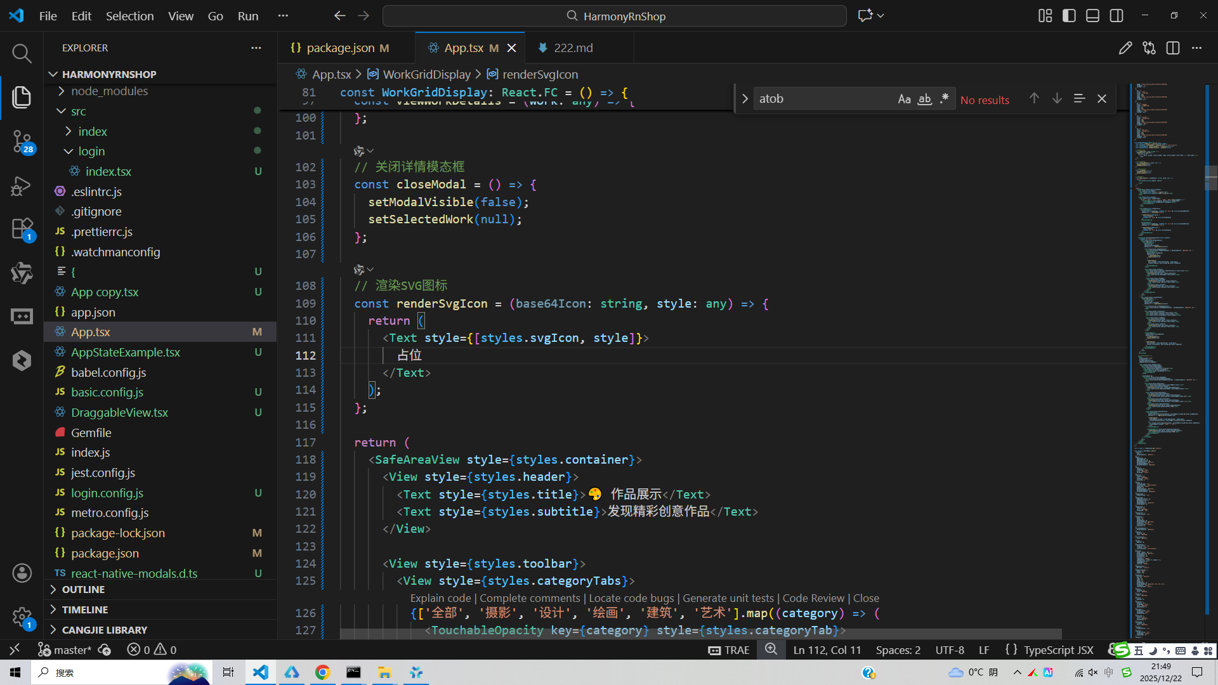The image size is (1218, 685).
Task: Click the Manage settings gear icon
Action: coord(22,616)
